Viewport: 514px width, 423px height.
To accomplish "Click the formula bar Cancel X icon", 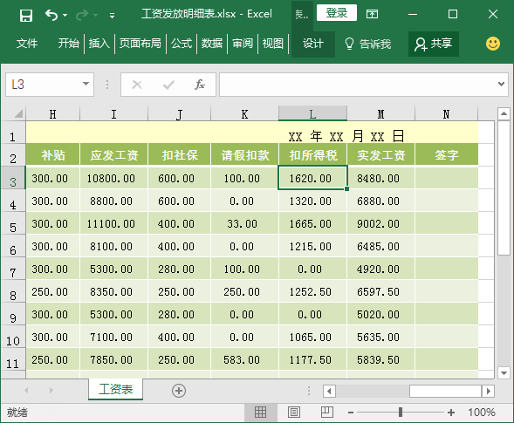I will [137, 85].
